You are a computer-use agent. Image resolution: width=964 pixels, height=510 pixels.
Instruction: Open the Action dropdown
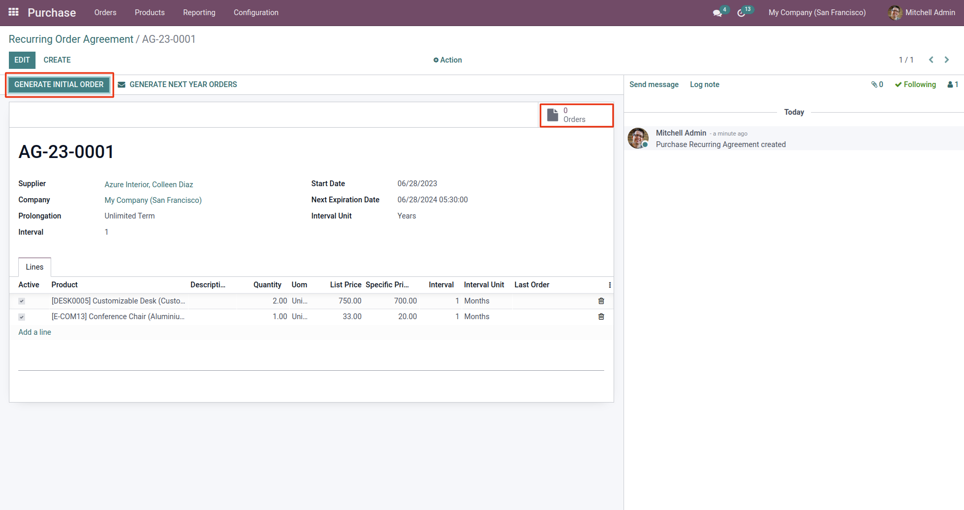tap(448, 60)
